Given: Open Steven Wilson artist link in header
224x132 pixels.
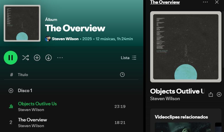Looking at the screenshot, I should (x=65, y=39).
